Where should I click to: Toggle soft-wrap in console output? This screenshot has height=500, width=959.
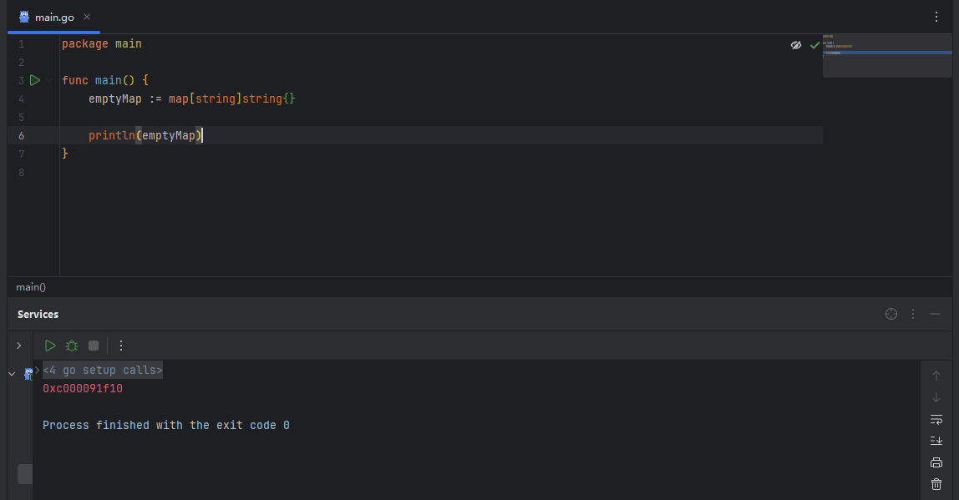(x=936, y=419)
